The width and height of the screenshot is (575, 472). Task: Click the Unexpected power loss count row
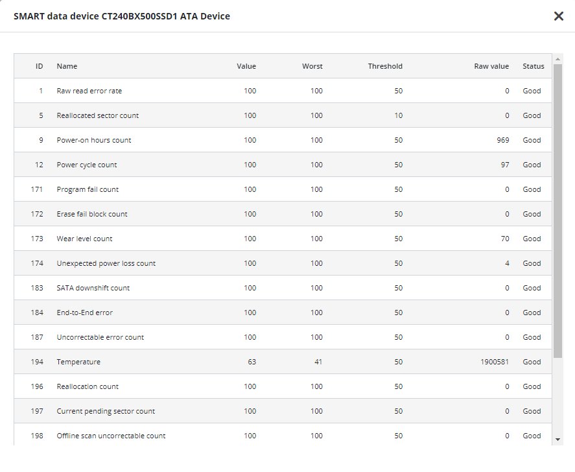click(x=106, y=263)
